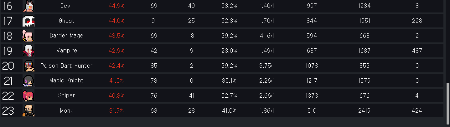Click the Magic Knight name label
The image size is (450, 127).
[66, 81]
